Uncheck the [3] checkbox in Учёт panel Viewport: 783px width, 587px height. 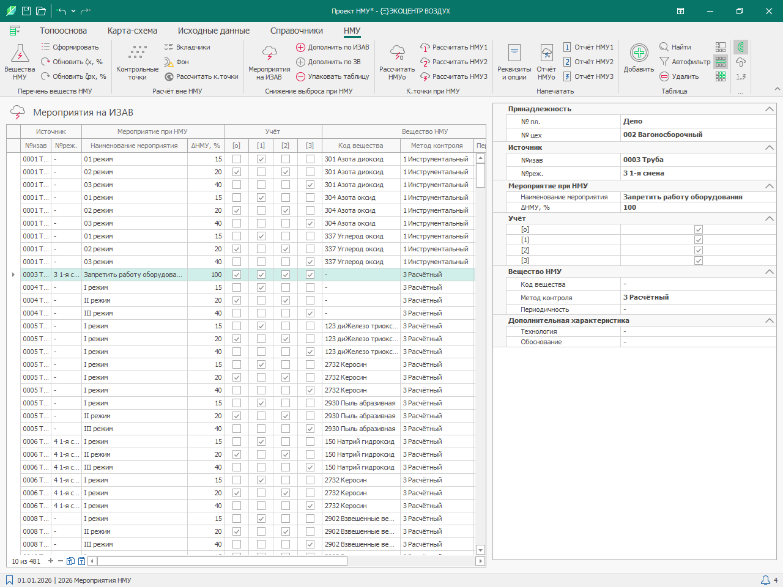tap(699, 260)
